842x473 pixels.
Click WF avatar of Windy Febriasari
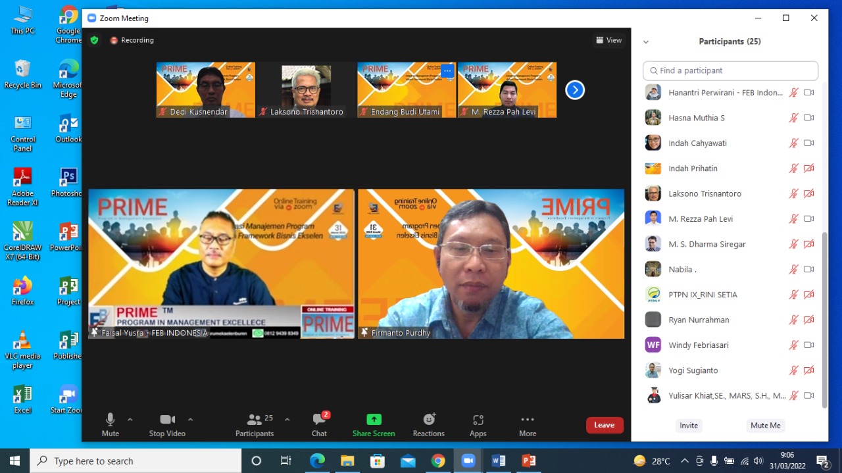pyautogui.click(x=653, y=345)
